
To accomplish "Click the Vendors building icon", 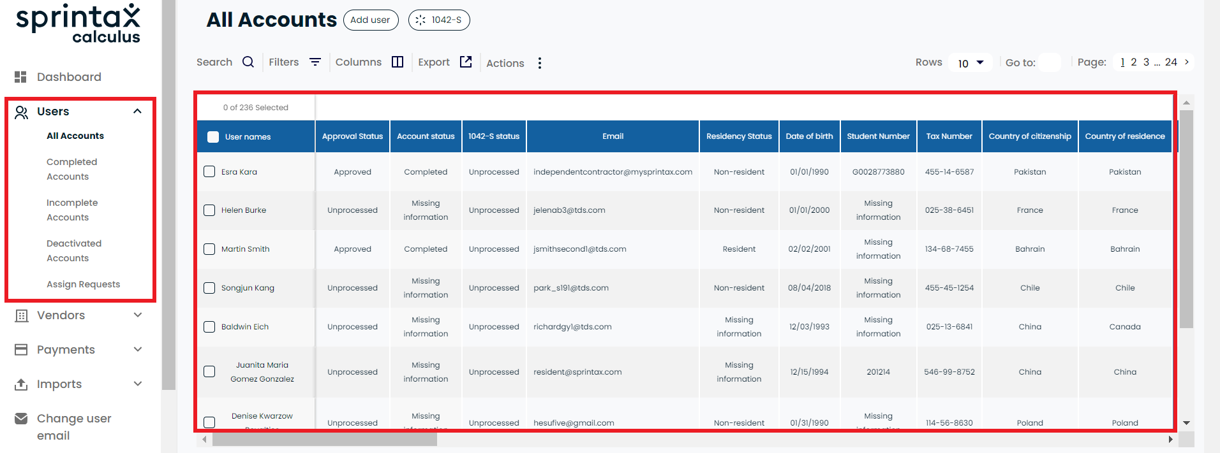I will [21, 316].
